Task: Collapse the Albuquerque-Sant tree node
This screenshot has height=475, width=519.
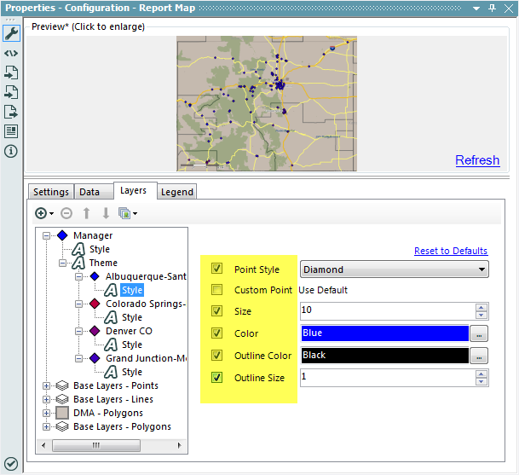Action: [78, 276]
